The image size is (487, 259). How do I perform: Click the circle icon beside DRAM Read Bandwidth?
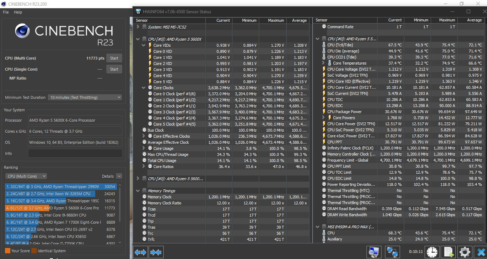point(324,209)
